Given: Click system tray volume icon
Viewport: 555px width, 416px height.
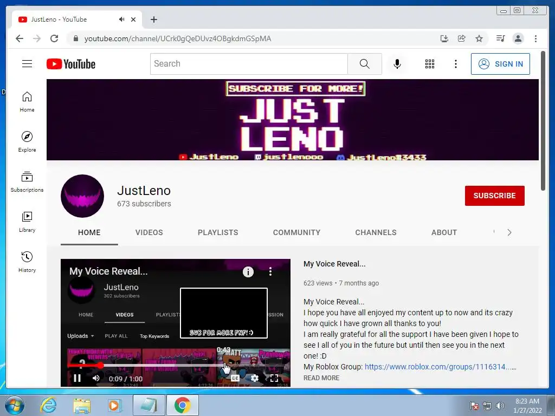Looking at the screenshot, I should tap(500, 406).
